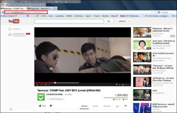Toggle the subscribed button under channel
This screenshot has width=177, height=113.
pyautogui.click(x=56, y=99)
